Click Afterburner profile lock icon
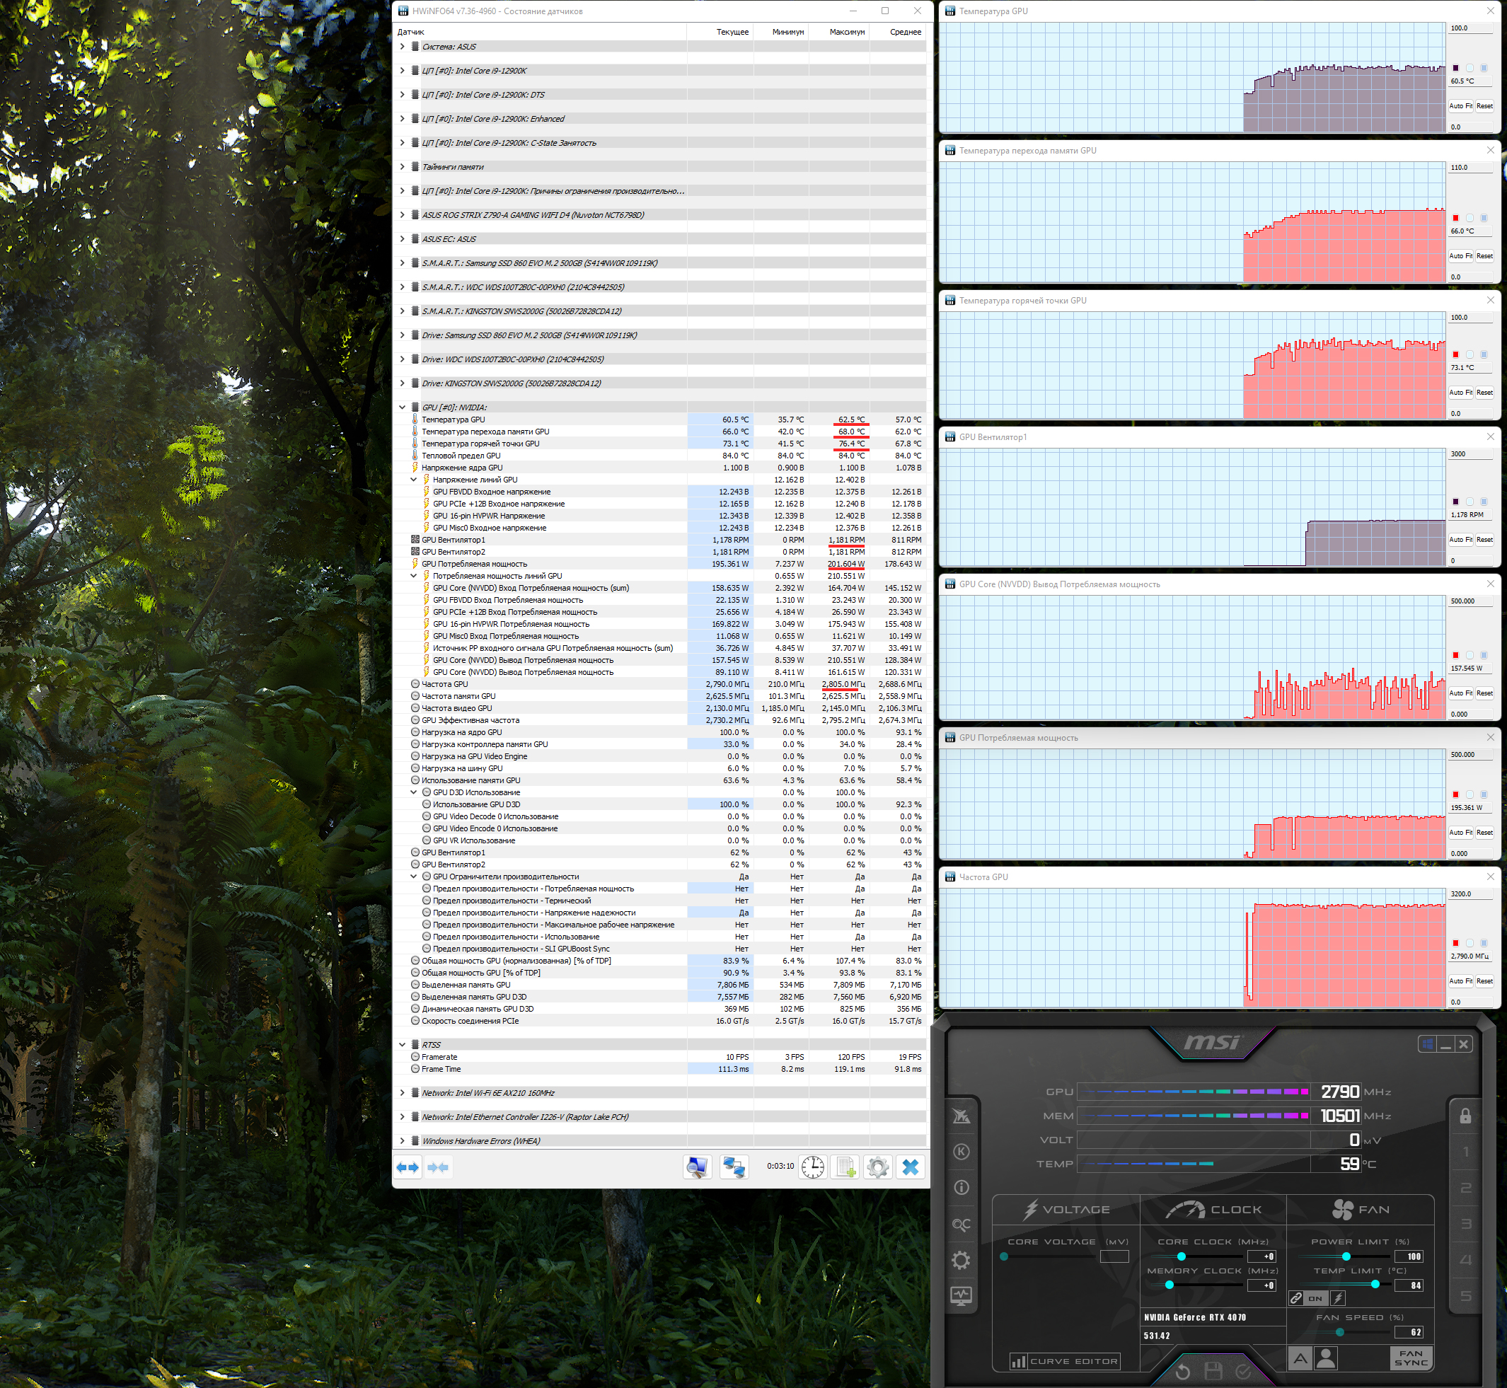The height and width of the screenshot is (1388, 1507). pos(1465,1116)
